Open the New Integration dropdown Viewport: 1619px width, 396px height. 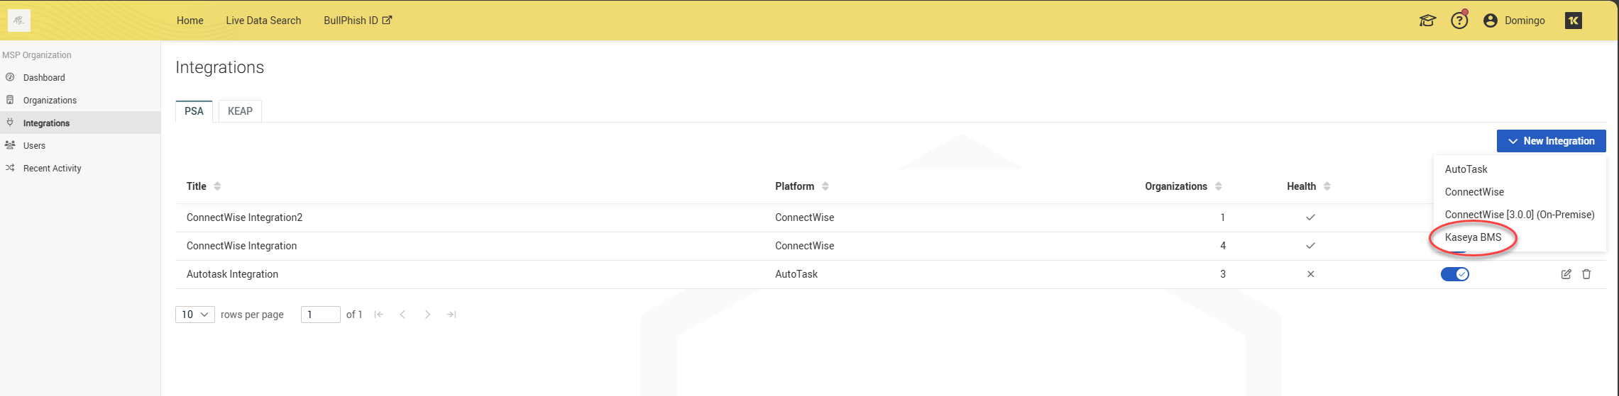[1551, 141]
